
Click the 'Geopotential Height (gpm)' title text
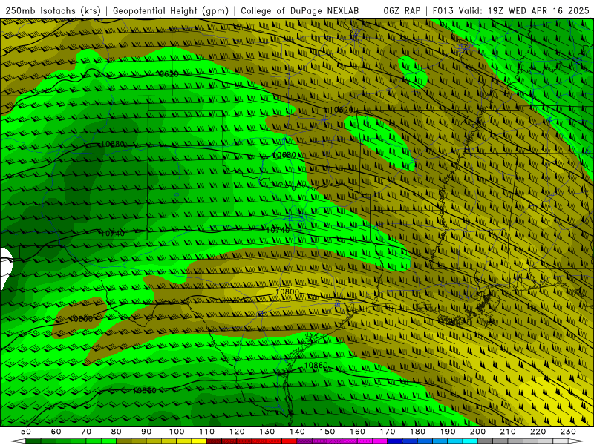[x=171, y=11]
